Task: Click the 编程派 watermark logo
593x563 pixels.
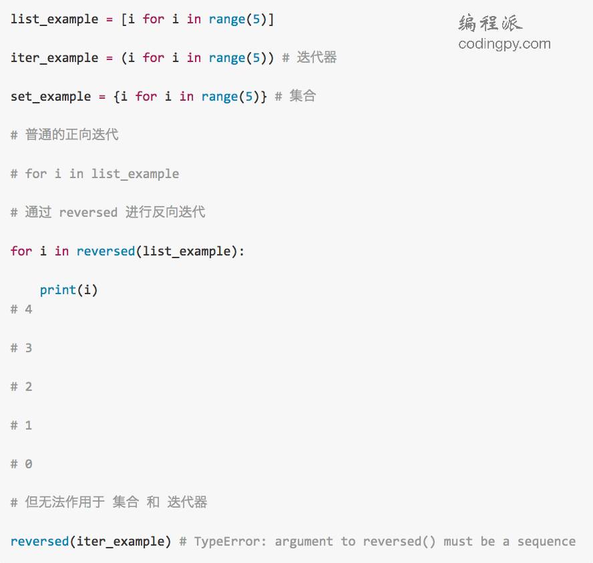Action: 490,23
